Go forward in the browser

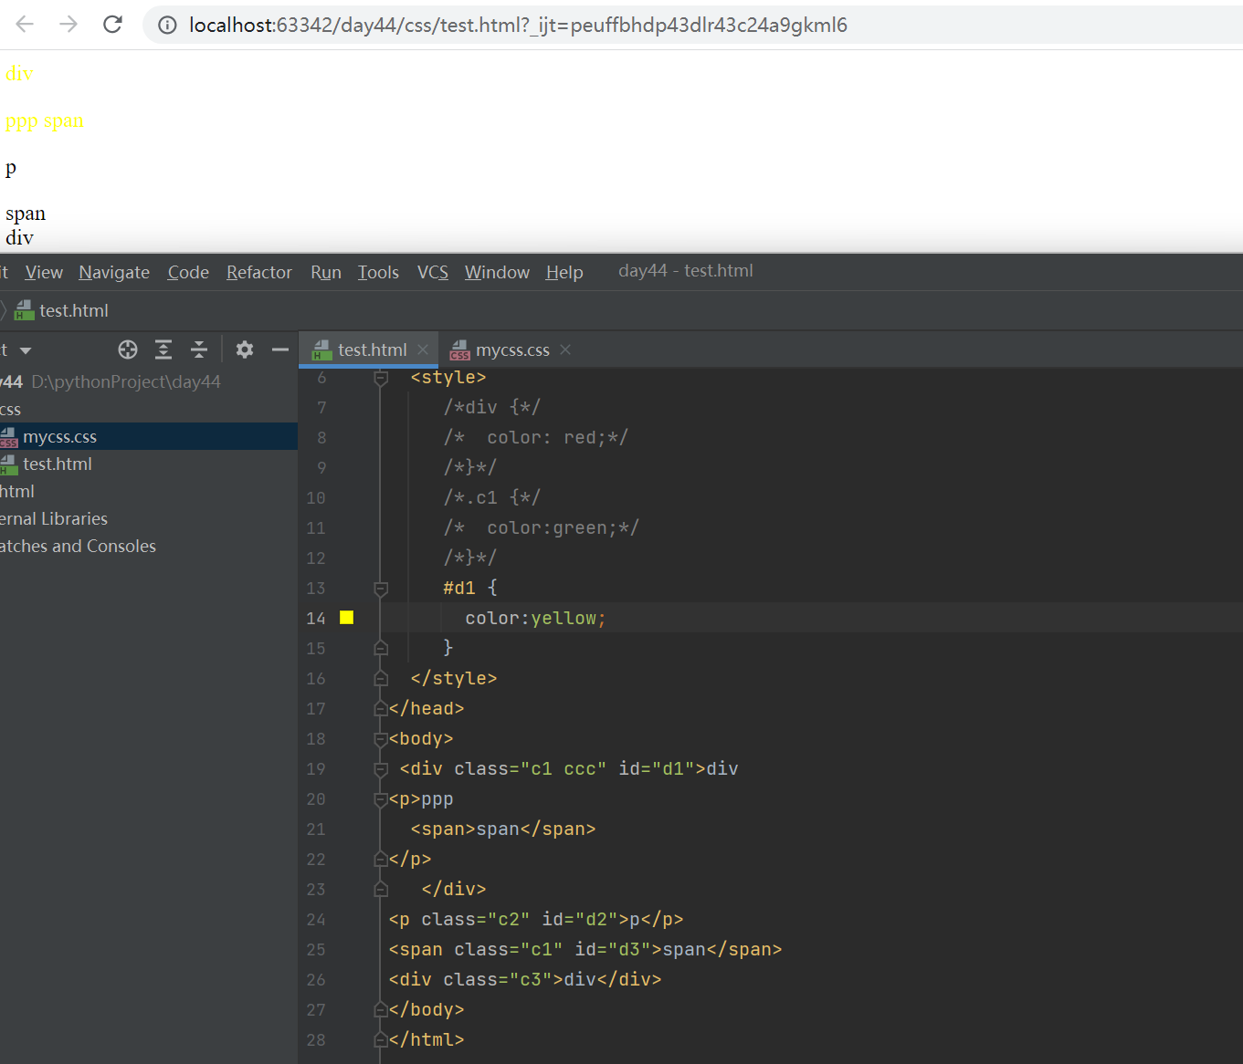[68, 25]
